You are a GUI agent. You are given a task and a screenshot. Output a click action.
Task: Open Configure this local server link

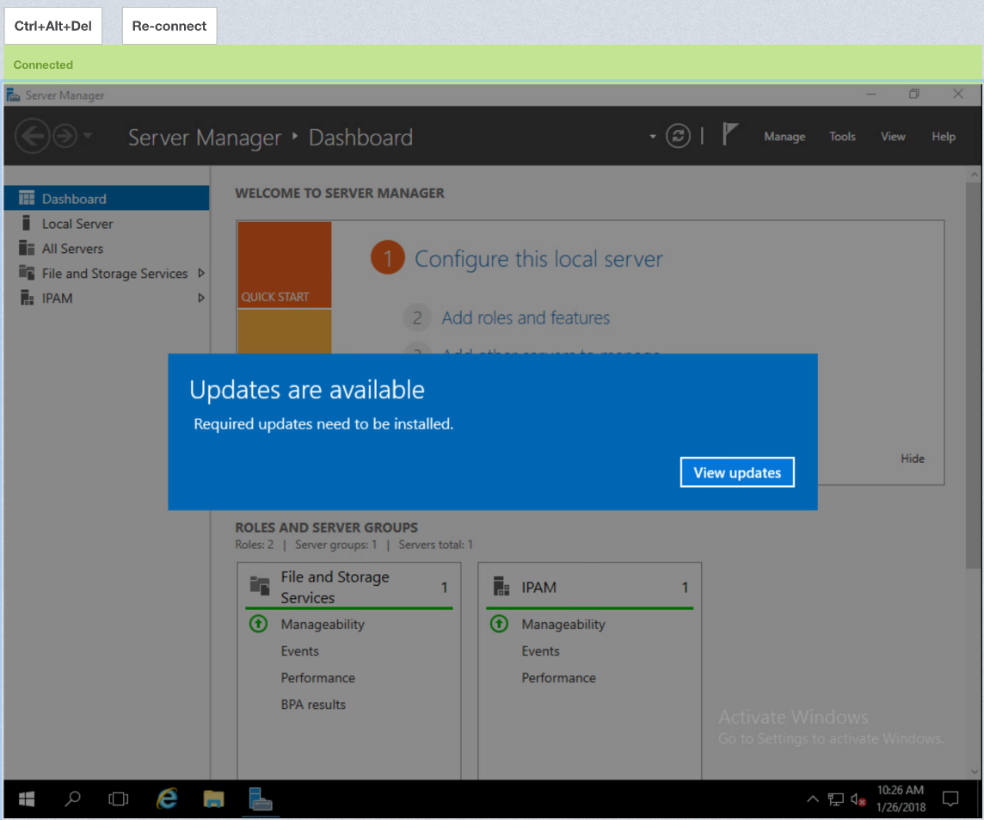coord(538,259)
